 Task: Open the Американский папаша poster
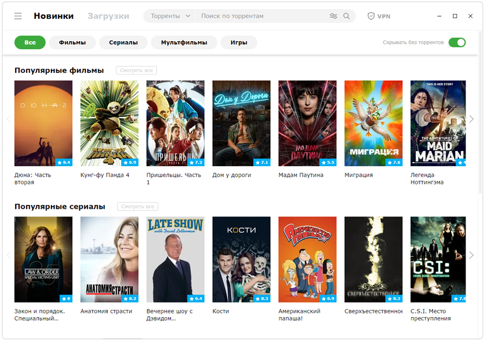(307, 260)
